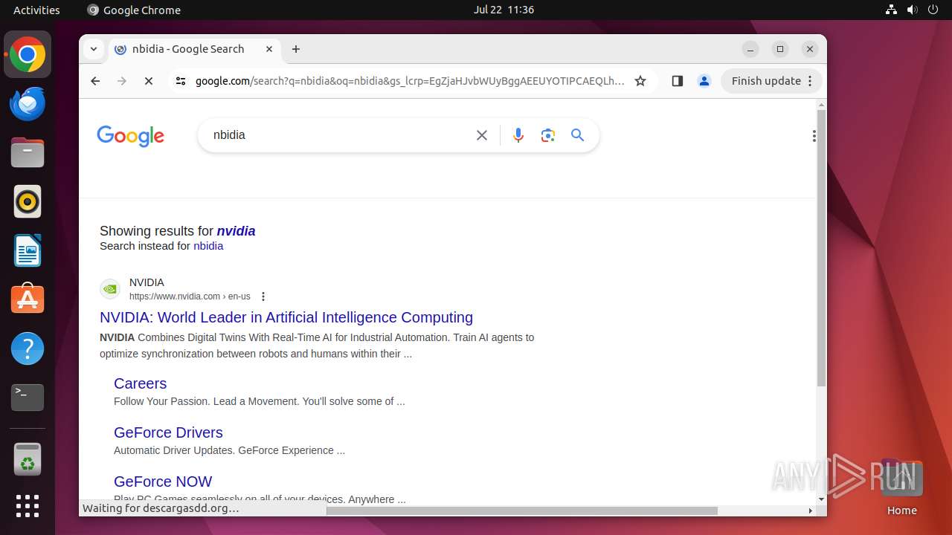Viewport: 952px width, 535px height.
Task: Open NVIDIA: World Leader in AI Computing
Action: coord(286,317)
